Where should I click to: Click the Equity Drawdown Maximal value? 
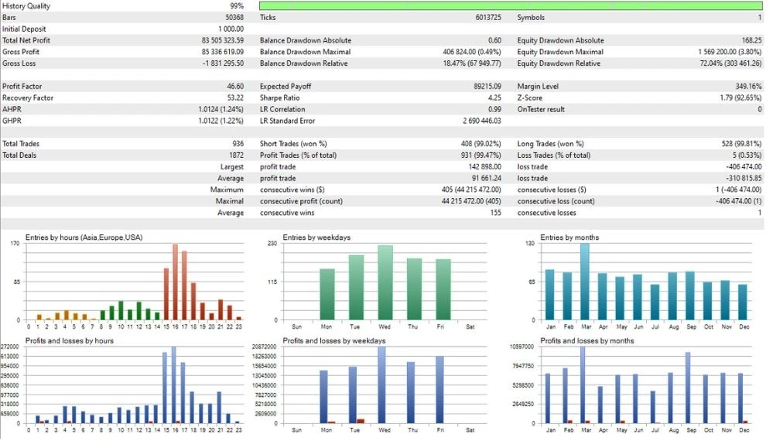coord(730,52)
